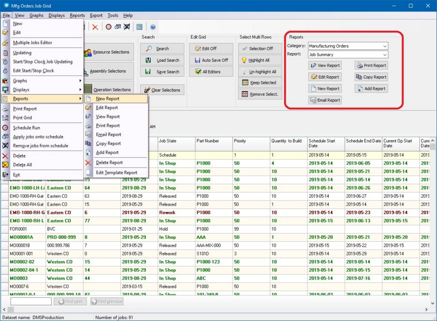Select New Report from the Reports submenu

tap(108, 99)
